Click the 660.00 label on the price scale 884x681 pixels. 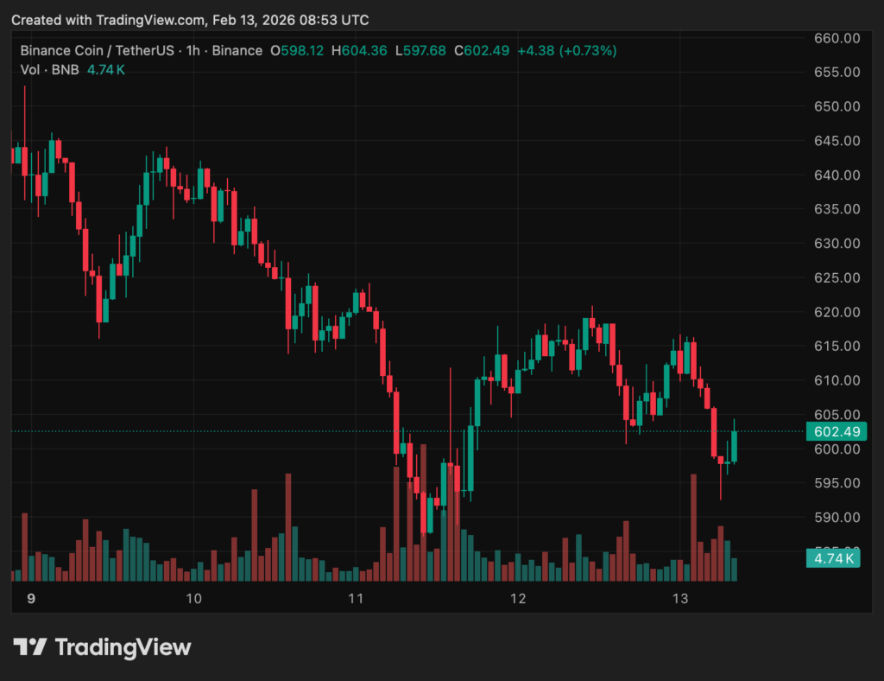[837, 38]
